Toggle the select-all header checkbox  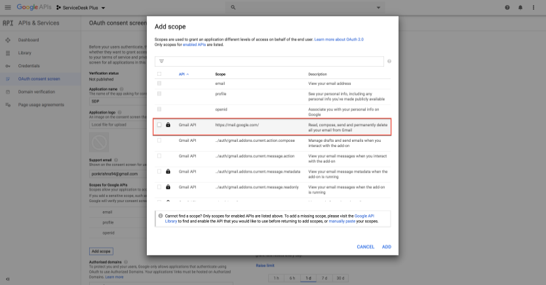(x=159, y=74)
